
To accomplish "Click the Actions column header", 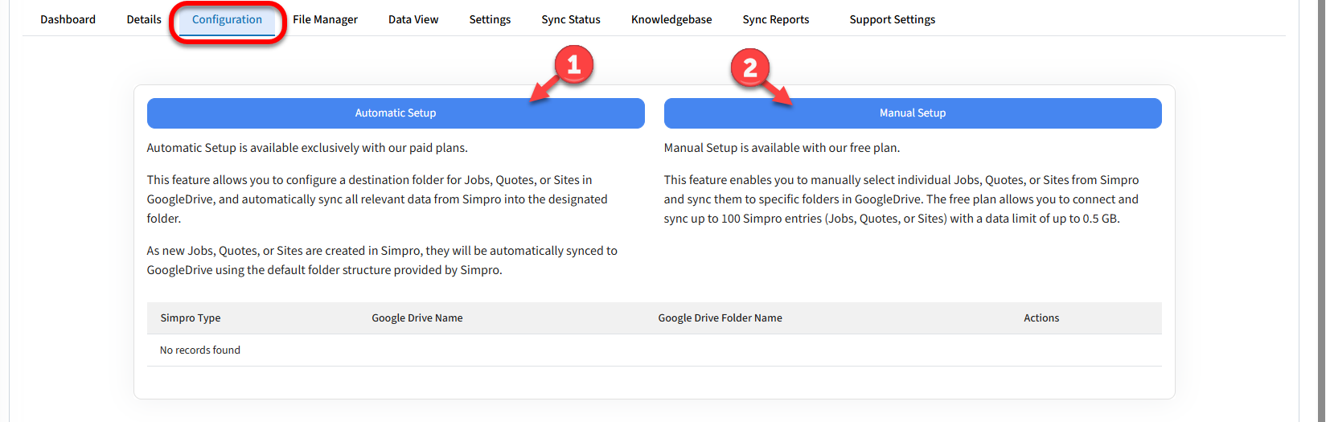I will click(1041, 318).
